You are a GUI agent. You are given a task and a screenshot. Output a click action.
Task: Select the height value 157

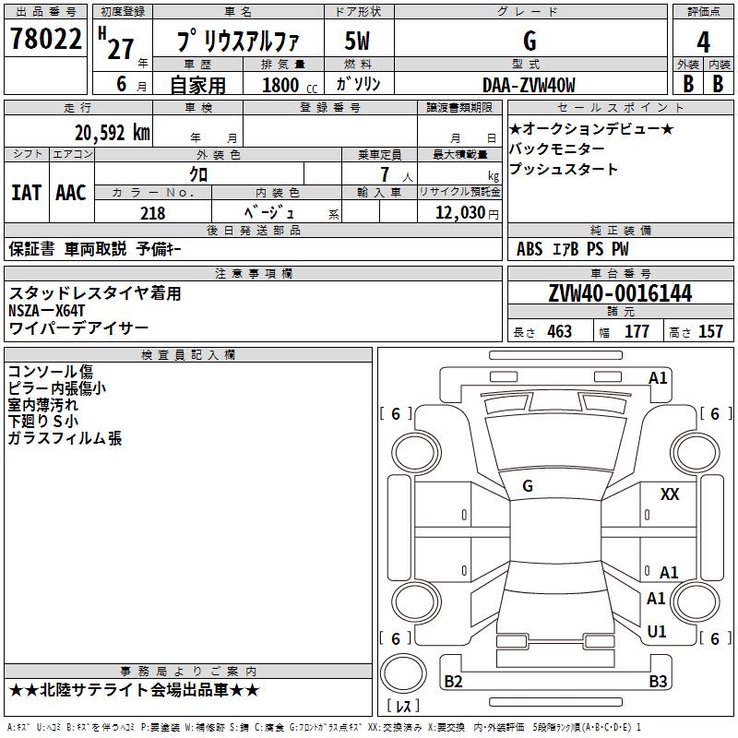[x=710, y=332]
